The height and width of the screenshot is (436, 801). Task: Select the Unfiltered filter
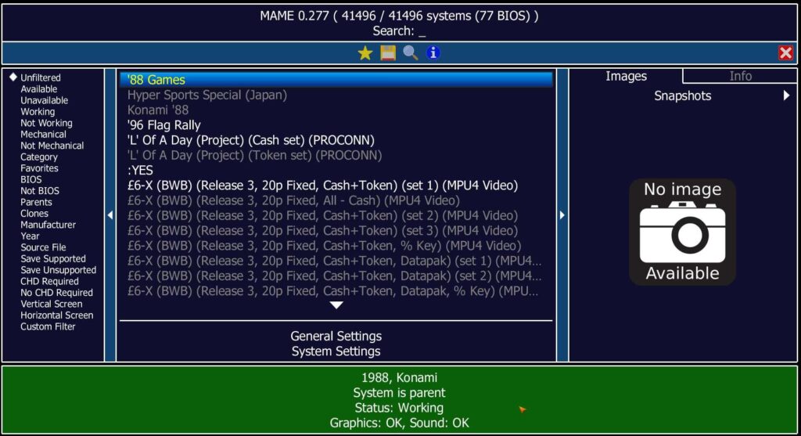pos(41,77)
